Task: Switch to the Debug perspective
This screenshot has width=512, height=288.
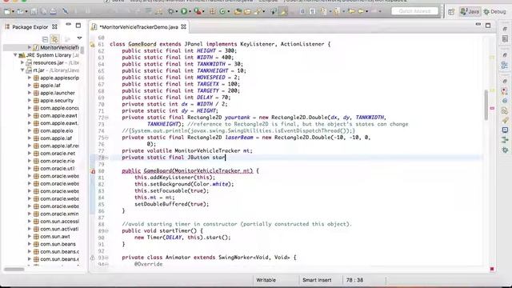Action: coord(494,12)
